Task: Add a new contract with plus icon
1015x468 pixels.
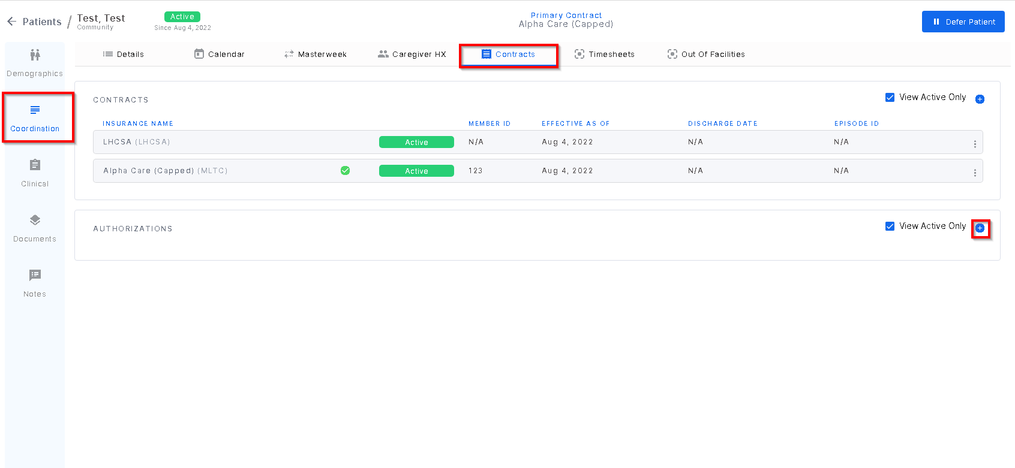Action: 980,99
